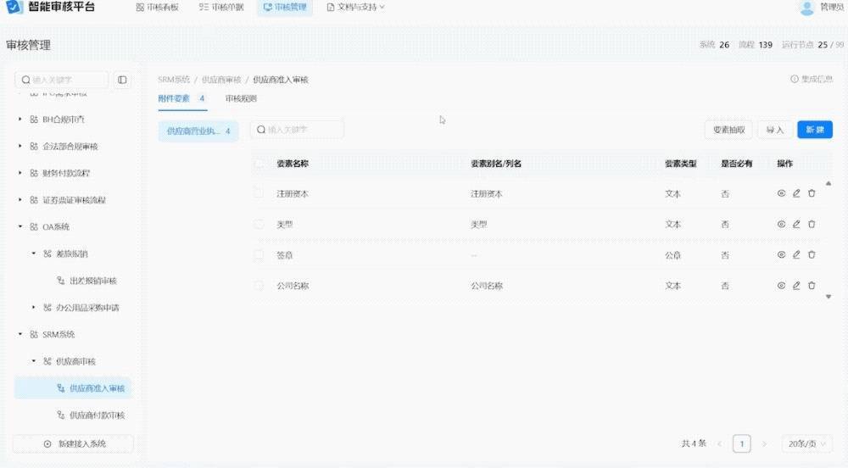Screen dimensions: 848x468
Task: Edit the 签章 element row
Action: click(796, 254)
